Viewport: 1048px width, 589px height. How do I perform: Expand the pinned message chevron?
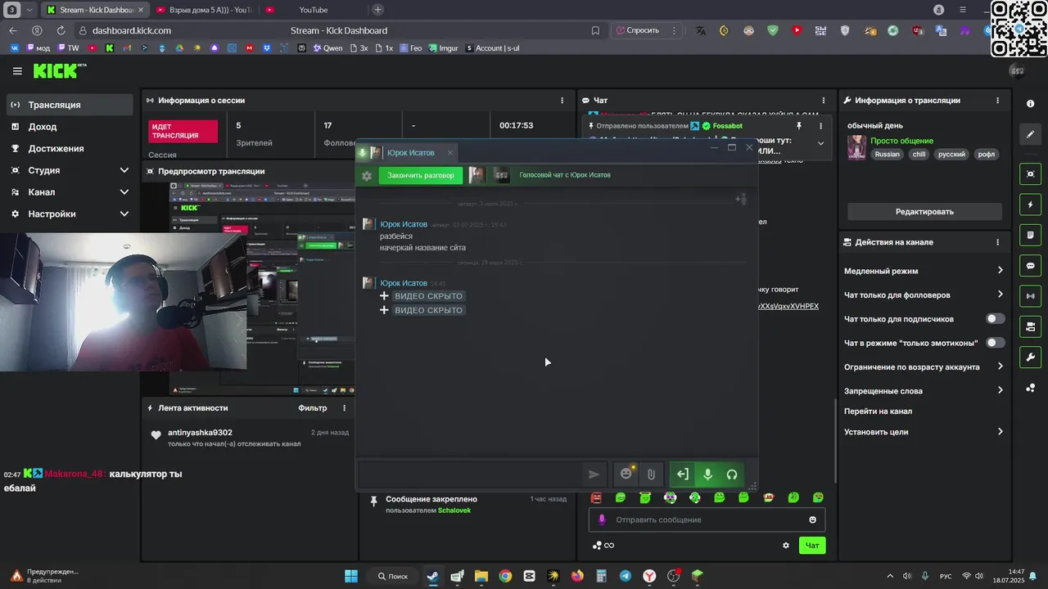(x=820, y=143)
